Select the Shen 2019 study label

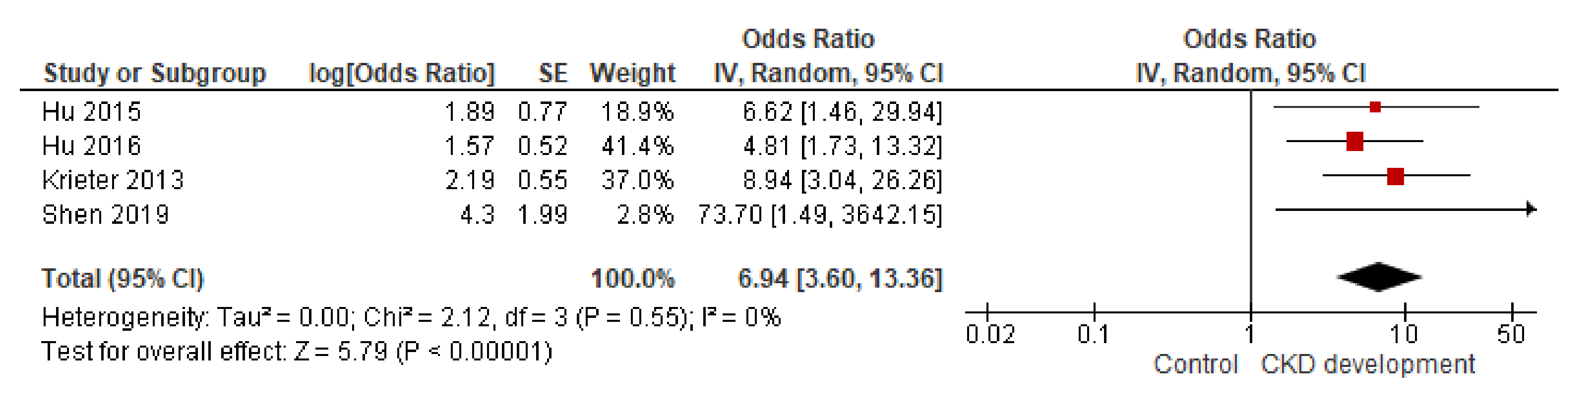click(105, 215)
